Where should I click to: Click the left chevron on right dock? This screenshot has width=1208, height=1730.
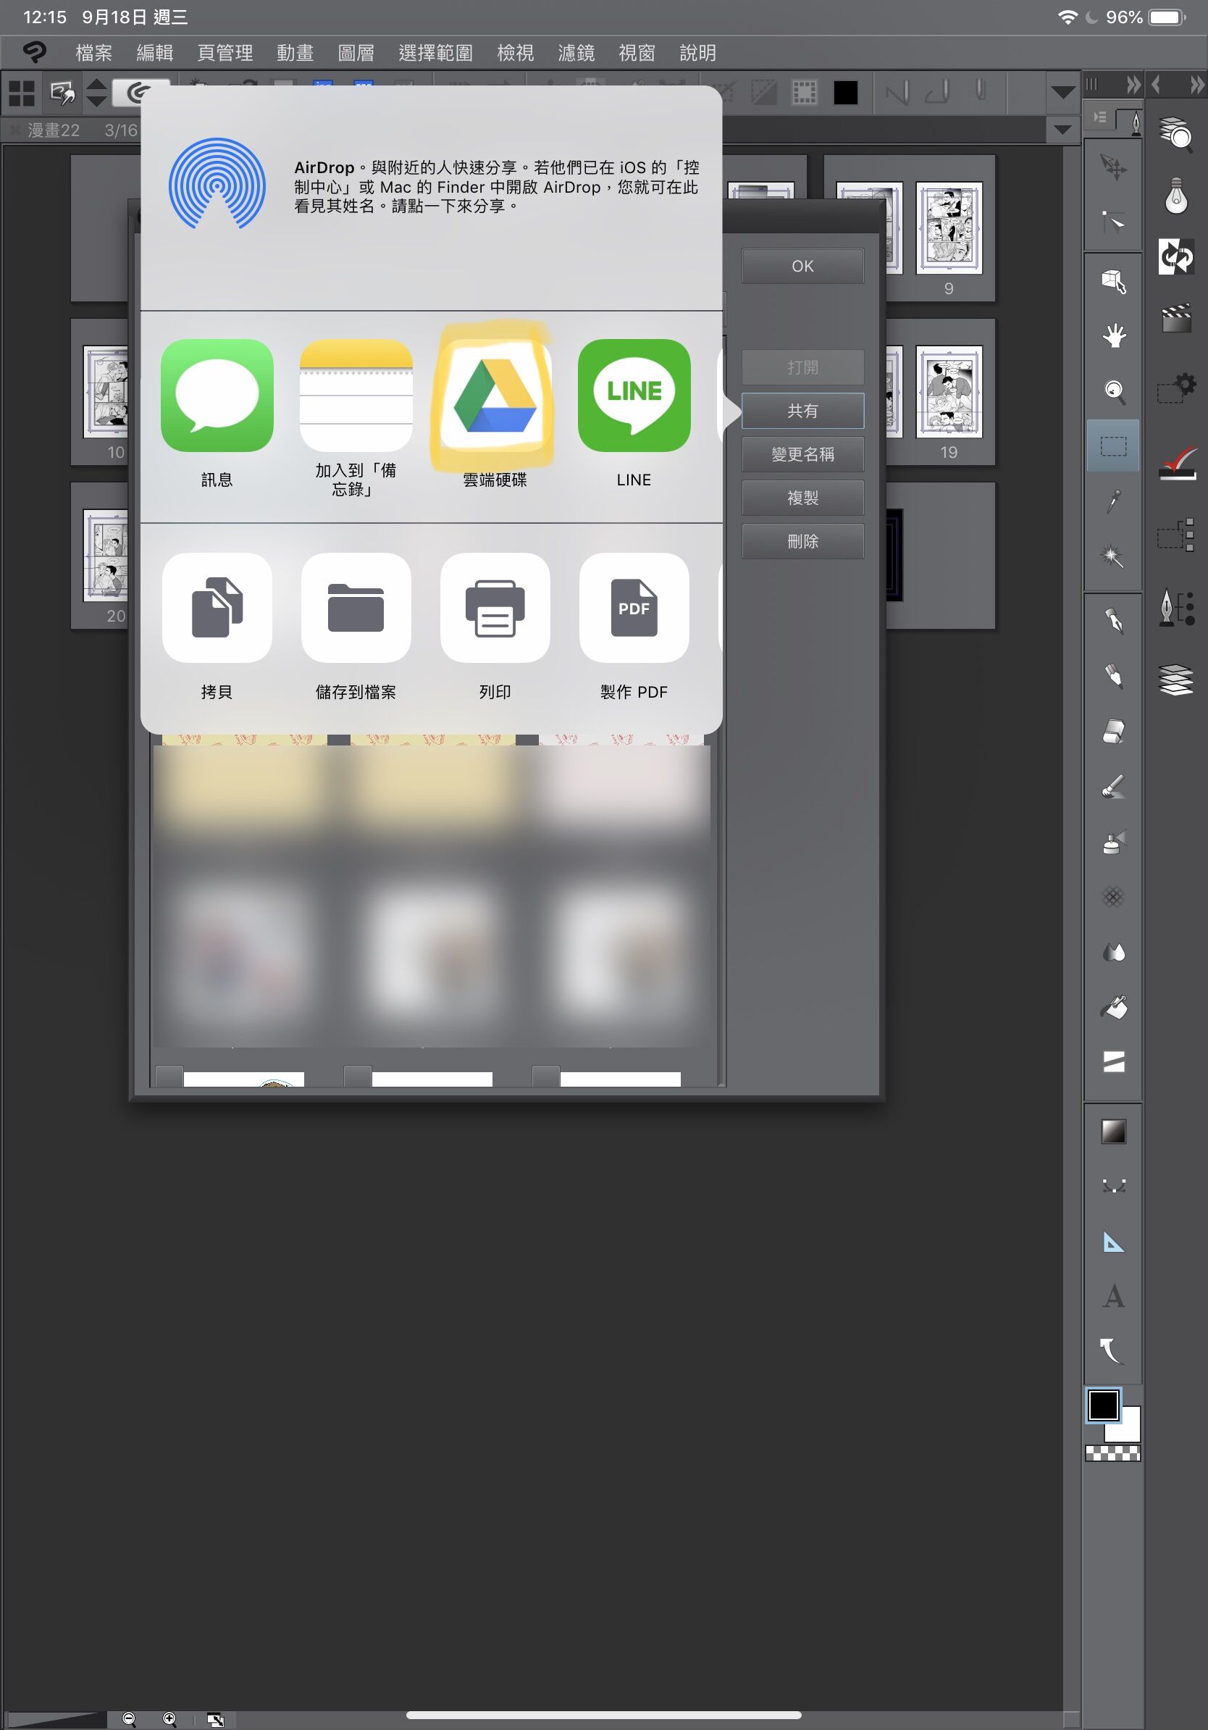pos(1156,84)
